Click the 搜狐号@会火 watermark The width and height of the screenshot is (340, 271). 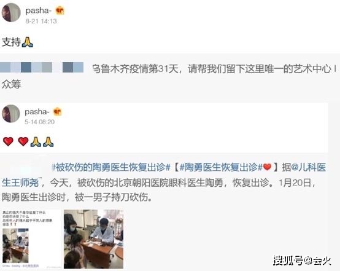click(x=302, y=260)
